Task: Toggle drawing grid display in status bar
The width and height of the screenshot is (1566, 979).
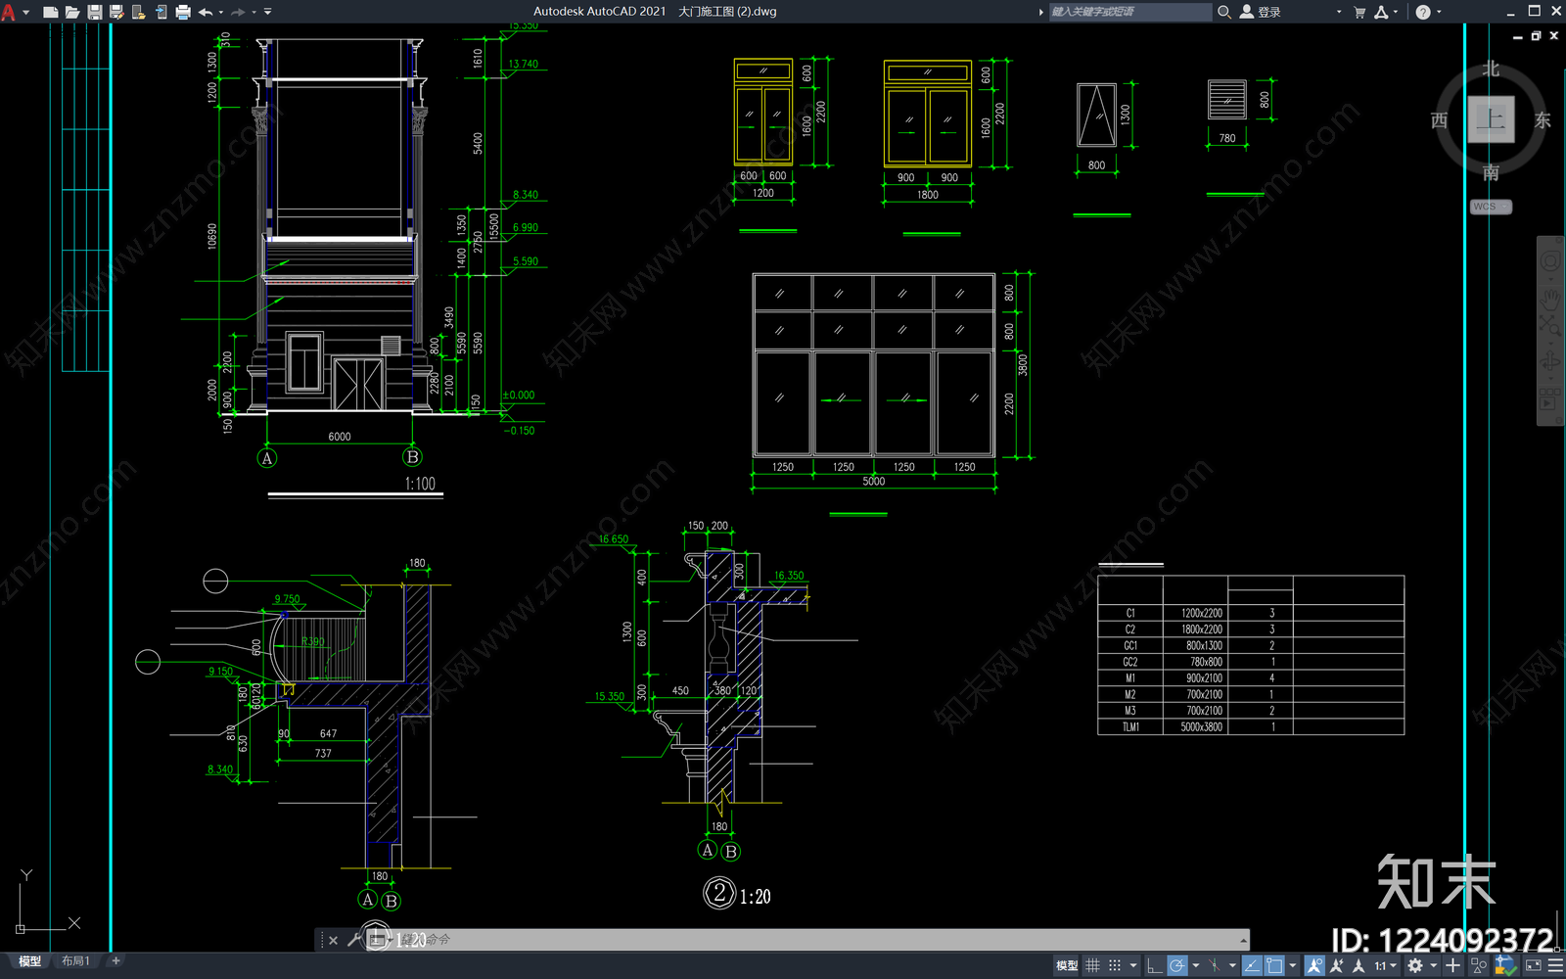Action: (x=1092, y=965)
